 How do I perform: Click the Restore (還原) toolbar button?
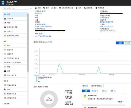tap(46, 8)
